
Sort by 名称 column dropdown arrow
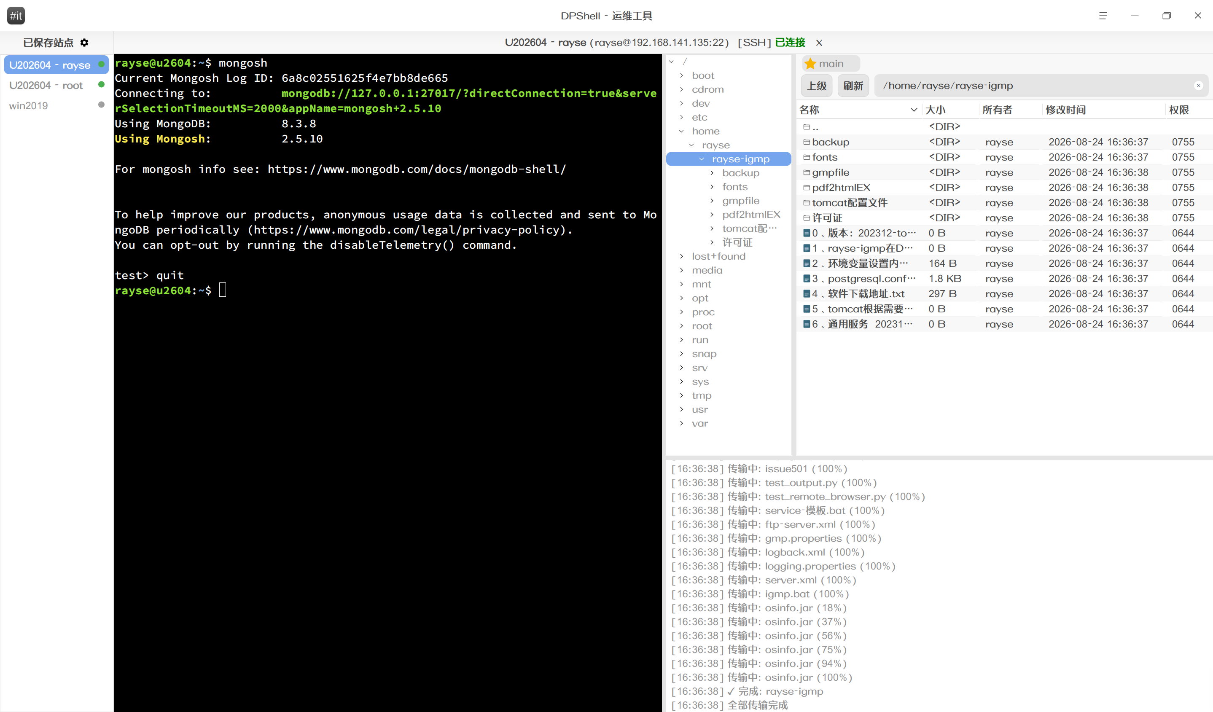[x=913, y=110]
